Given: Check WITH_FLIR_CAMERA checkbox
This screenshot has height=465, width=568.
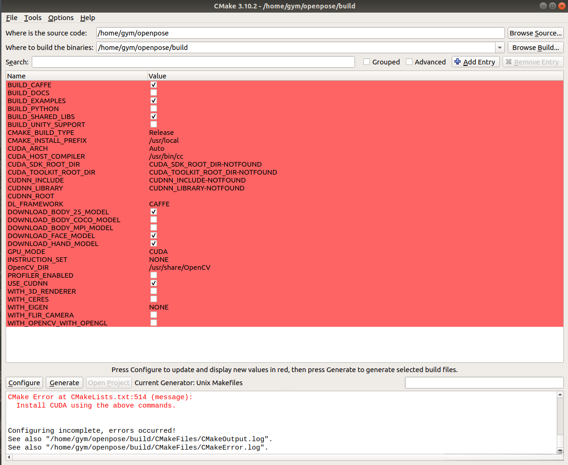Looking at the screenshot, I should (153, 315).
